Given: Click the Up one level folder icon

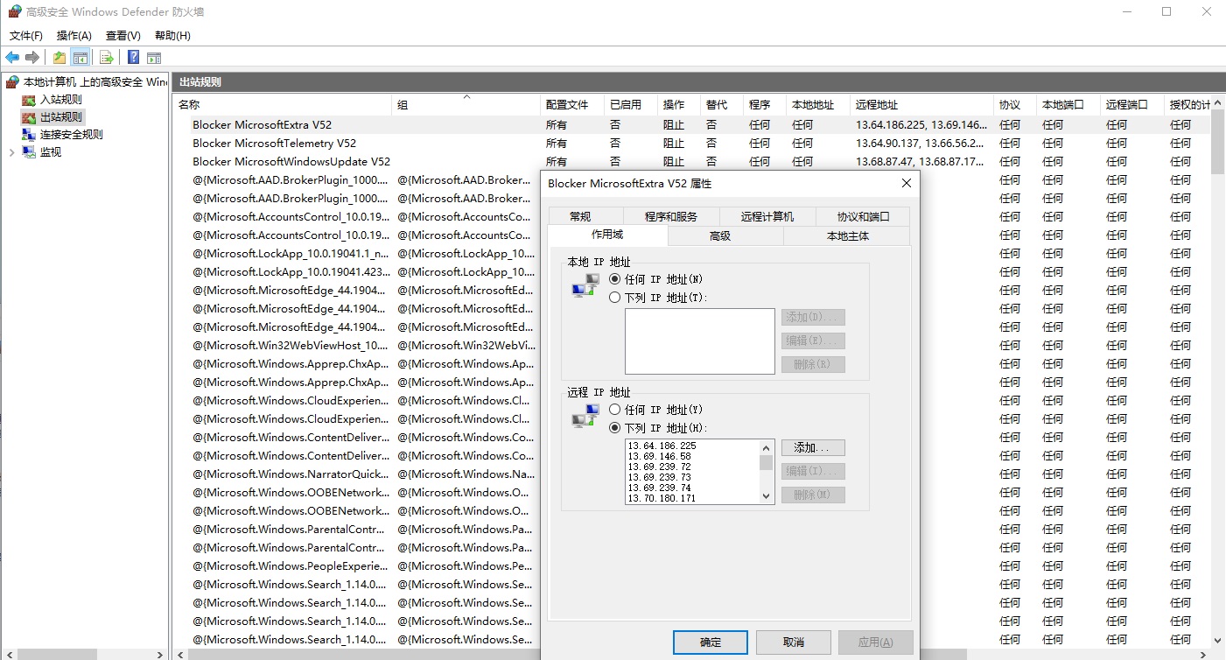Looking at the screenshot, I should (59, 58).
